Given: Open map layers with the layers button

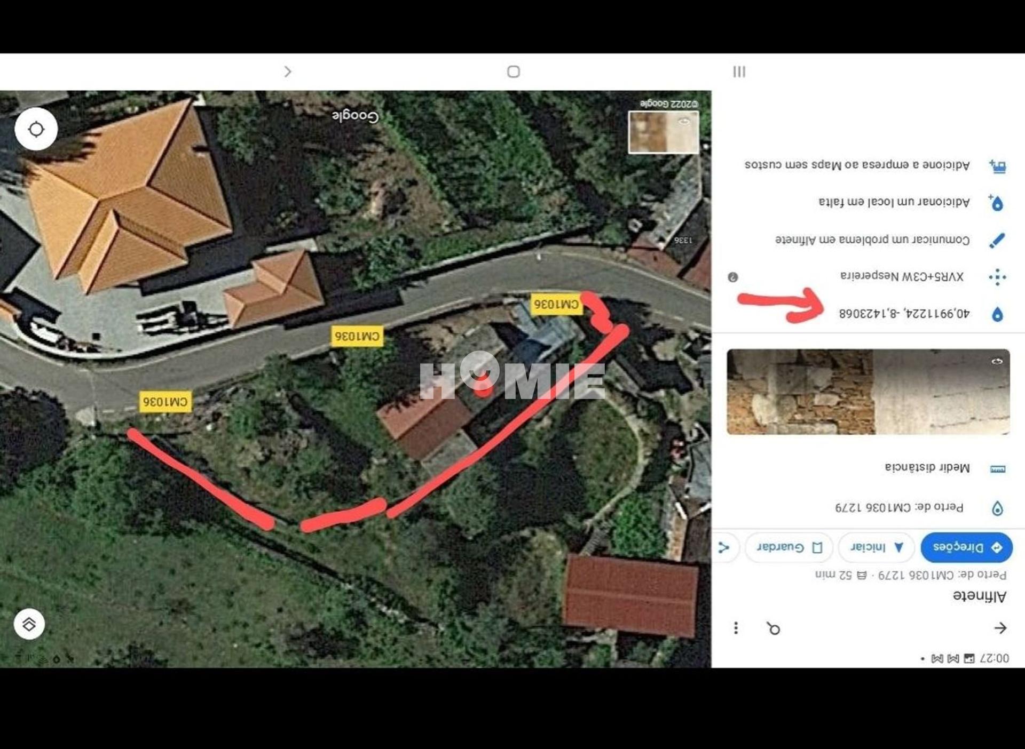Looking at the screenshot, I should tap(29, 624).
